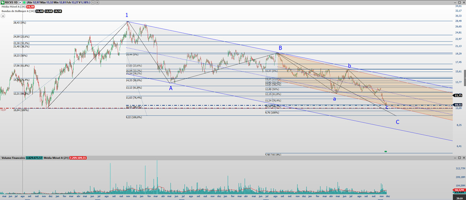Viewport: 466px width, 200px height.
Task: Select the wave label 1 at chart peak
Action: (127, 15)
